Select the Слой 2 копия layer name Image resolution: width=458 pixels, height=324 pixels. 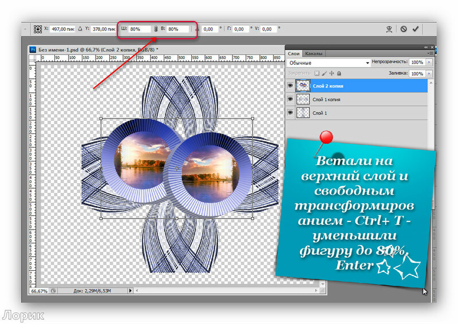coord(328,86)
